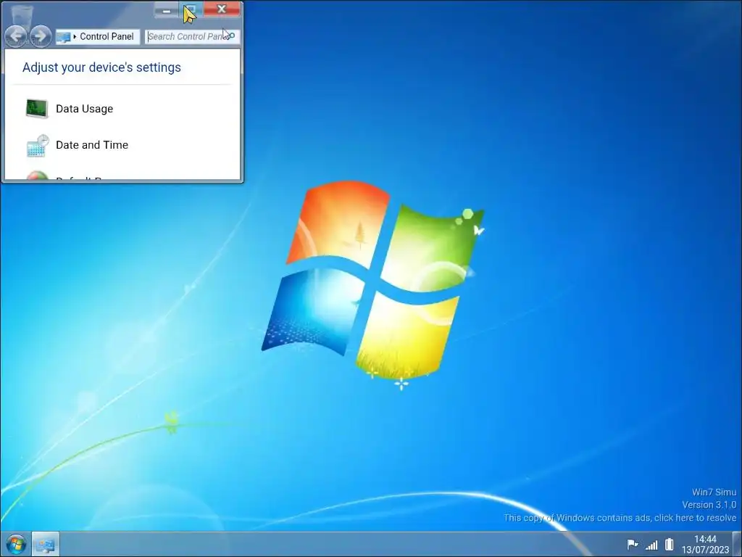Go forward in Control Panel
The height and width of the screenshot is (557, 742).
[41, 36]
